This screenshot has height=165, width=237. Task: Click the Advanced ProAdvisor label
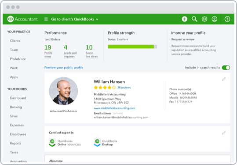coord(63,111)
